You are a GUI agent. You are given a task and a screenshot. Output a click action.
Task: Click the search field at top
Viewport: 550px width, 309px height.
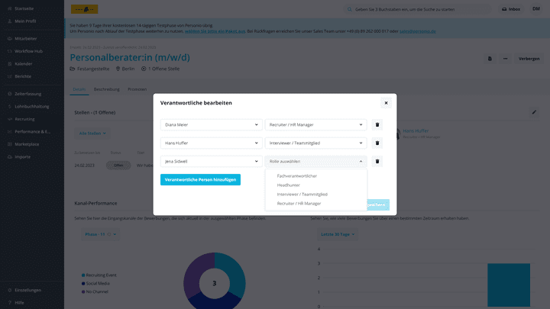click(x=417, y=9)
